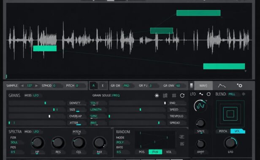Screen dimensions: 260x160
Task: Open SPECTRA MOD LFO dropdown
Action: [38, 132]
